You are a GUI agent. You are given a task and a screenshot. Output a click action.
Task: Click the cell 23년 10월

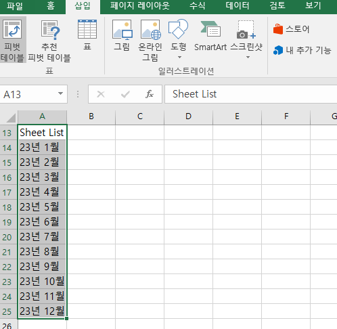[42, 282]
